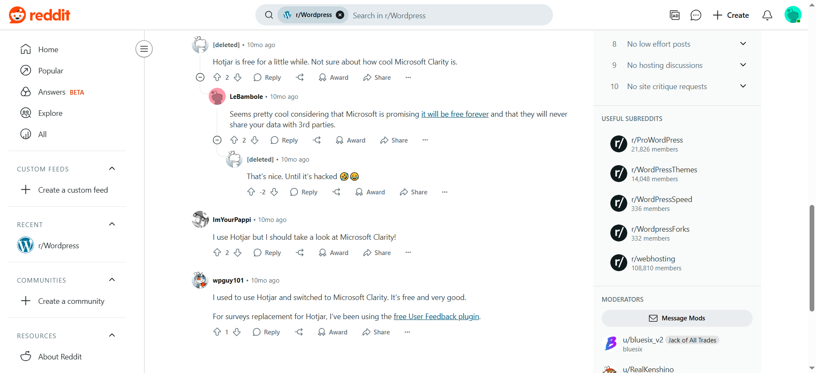Open more options for ImYourPappi's comment
This screenshot has height=373, width=816.
pos(408,252)
